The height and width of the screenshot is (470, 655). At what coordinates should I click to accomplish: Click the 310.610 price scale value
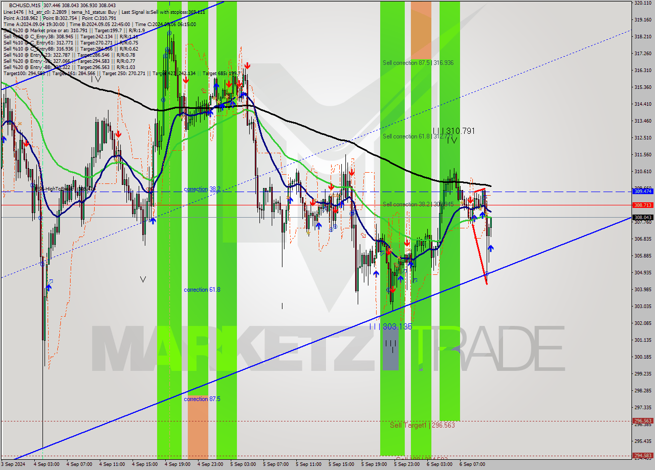(x=642, y=171)
